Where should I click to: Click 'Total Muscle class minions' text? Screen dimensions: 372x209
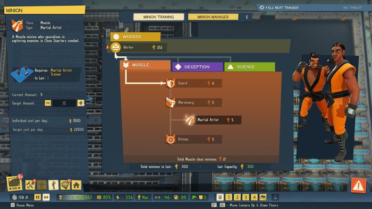(197, 159)
